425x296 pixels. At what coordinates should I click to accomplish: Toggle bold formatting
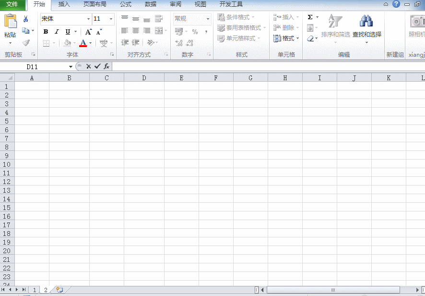(x=46, y=32)
